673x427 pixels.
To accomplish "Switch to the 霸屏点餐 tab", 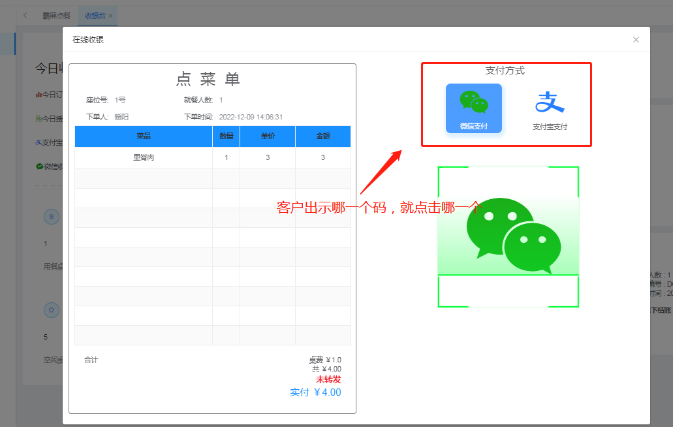I will pyautogui.click(x=56, y=16).
